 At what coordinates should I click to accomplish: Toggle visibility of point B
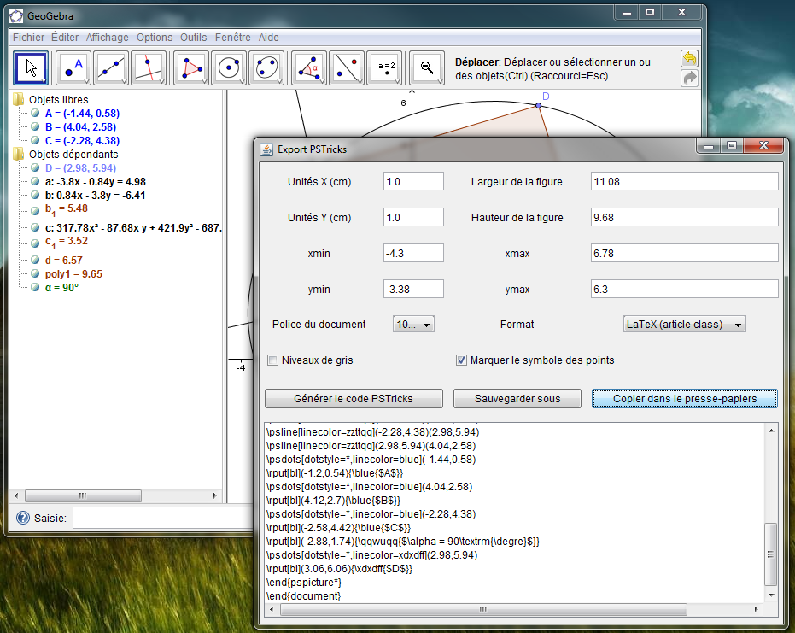tap(35, 126)
